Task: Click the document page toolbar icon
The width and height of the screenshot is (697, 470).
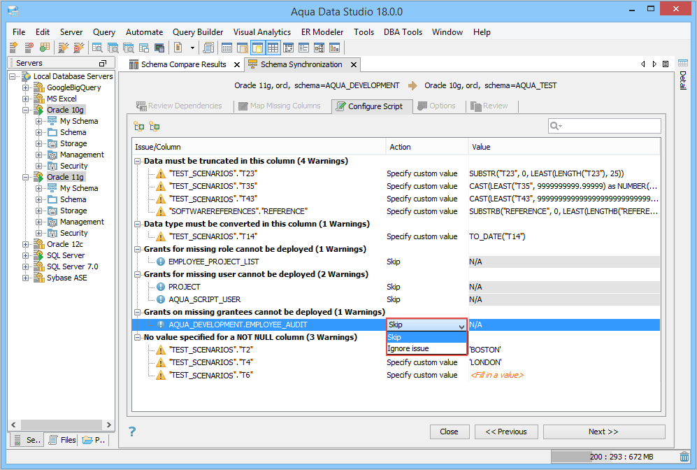Action: coord(178,48)
